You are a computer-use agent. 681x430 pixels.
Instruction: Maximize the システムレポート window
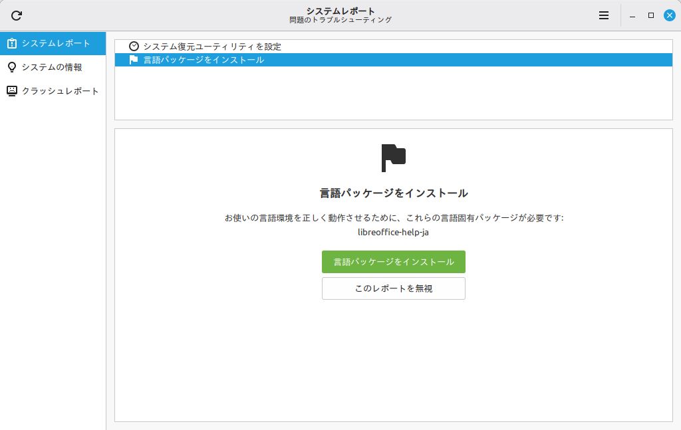pos(651,15)
